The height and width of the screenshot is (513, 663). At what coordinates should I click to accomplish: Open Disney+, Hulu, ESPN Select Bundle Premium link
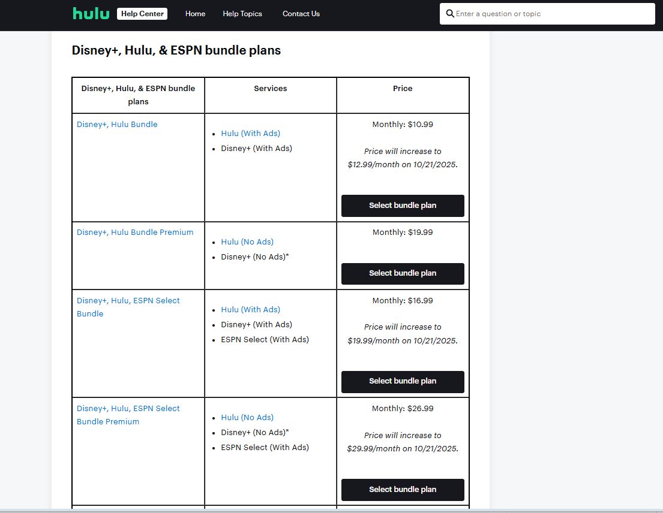tap(128, 415)
